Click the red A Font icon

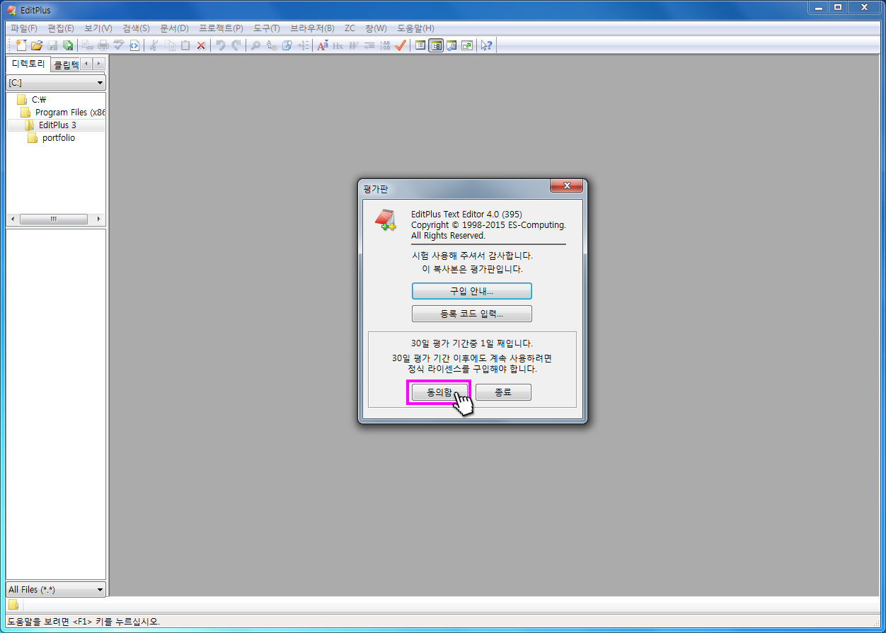click(323, 45)
